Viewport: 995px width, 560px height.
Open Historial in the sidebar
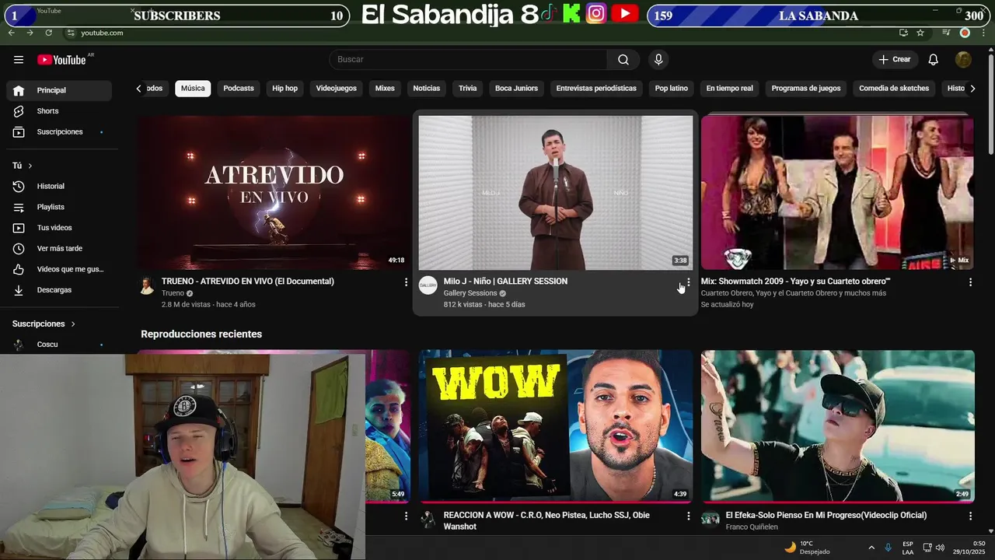tap(59, 187)
